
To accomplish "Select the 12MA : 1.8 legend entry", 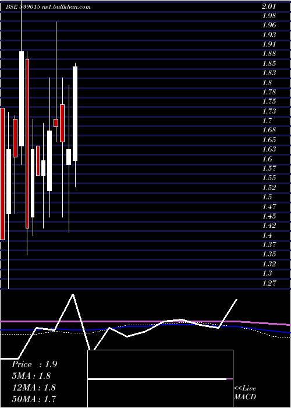I will tap(34, 388).
